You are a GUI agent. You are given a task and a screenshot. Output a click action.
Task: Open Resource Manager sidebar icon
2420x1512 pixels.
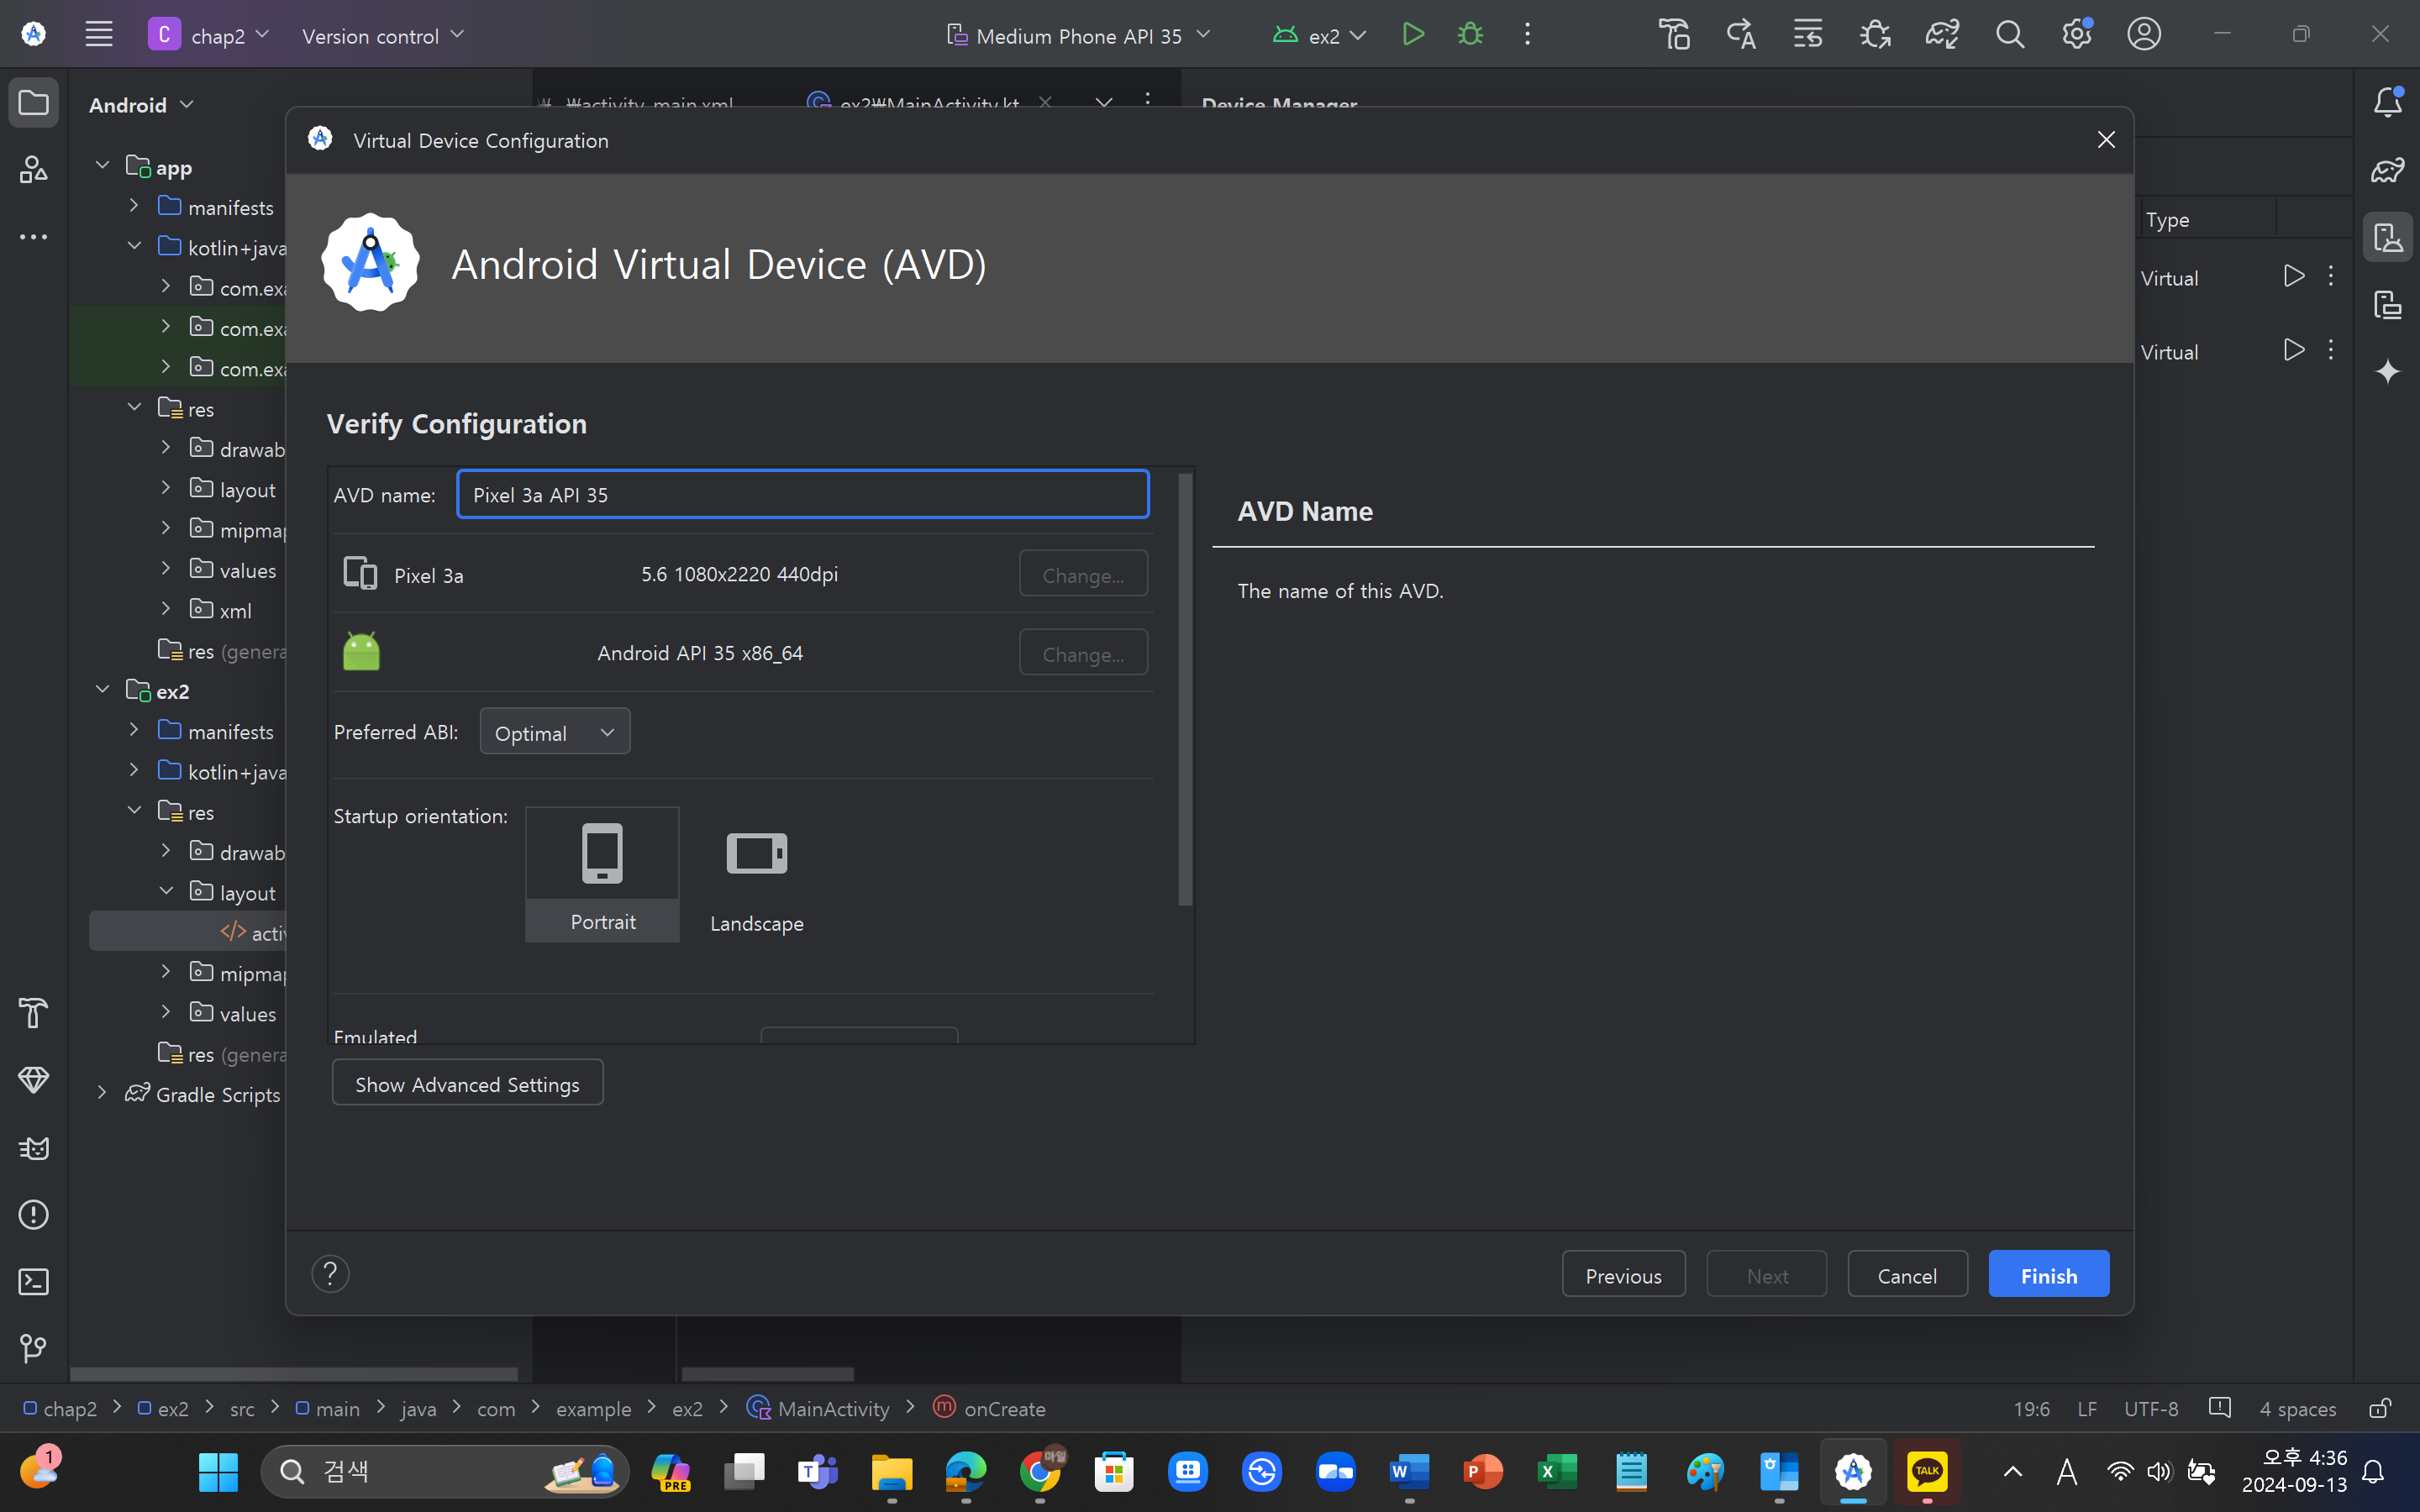[34, 170]
